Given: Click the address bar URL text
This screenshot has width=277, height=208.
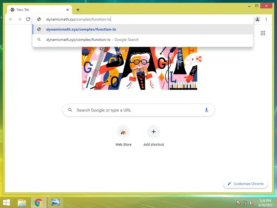Looking at the screenshot, I should [78, 19].
